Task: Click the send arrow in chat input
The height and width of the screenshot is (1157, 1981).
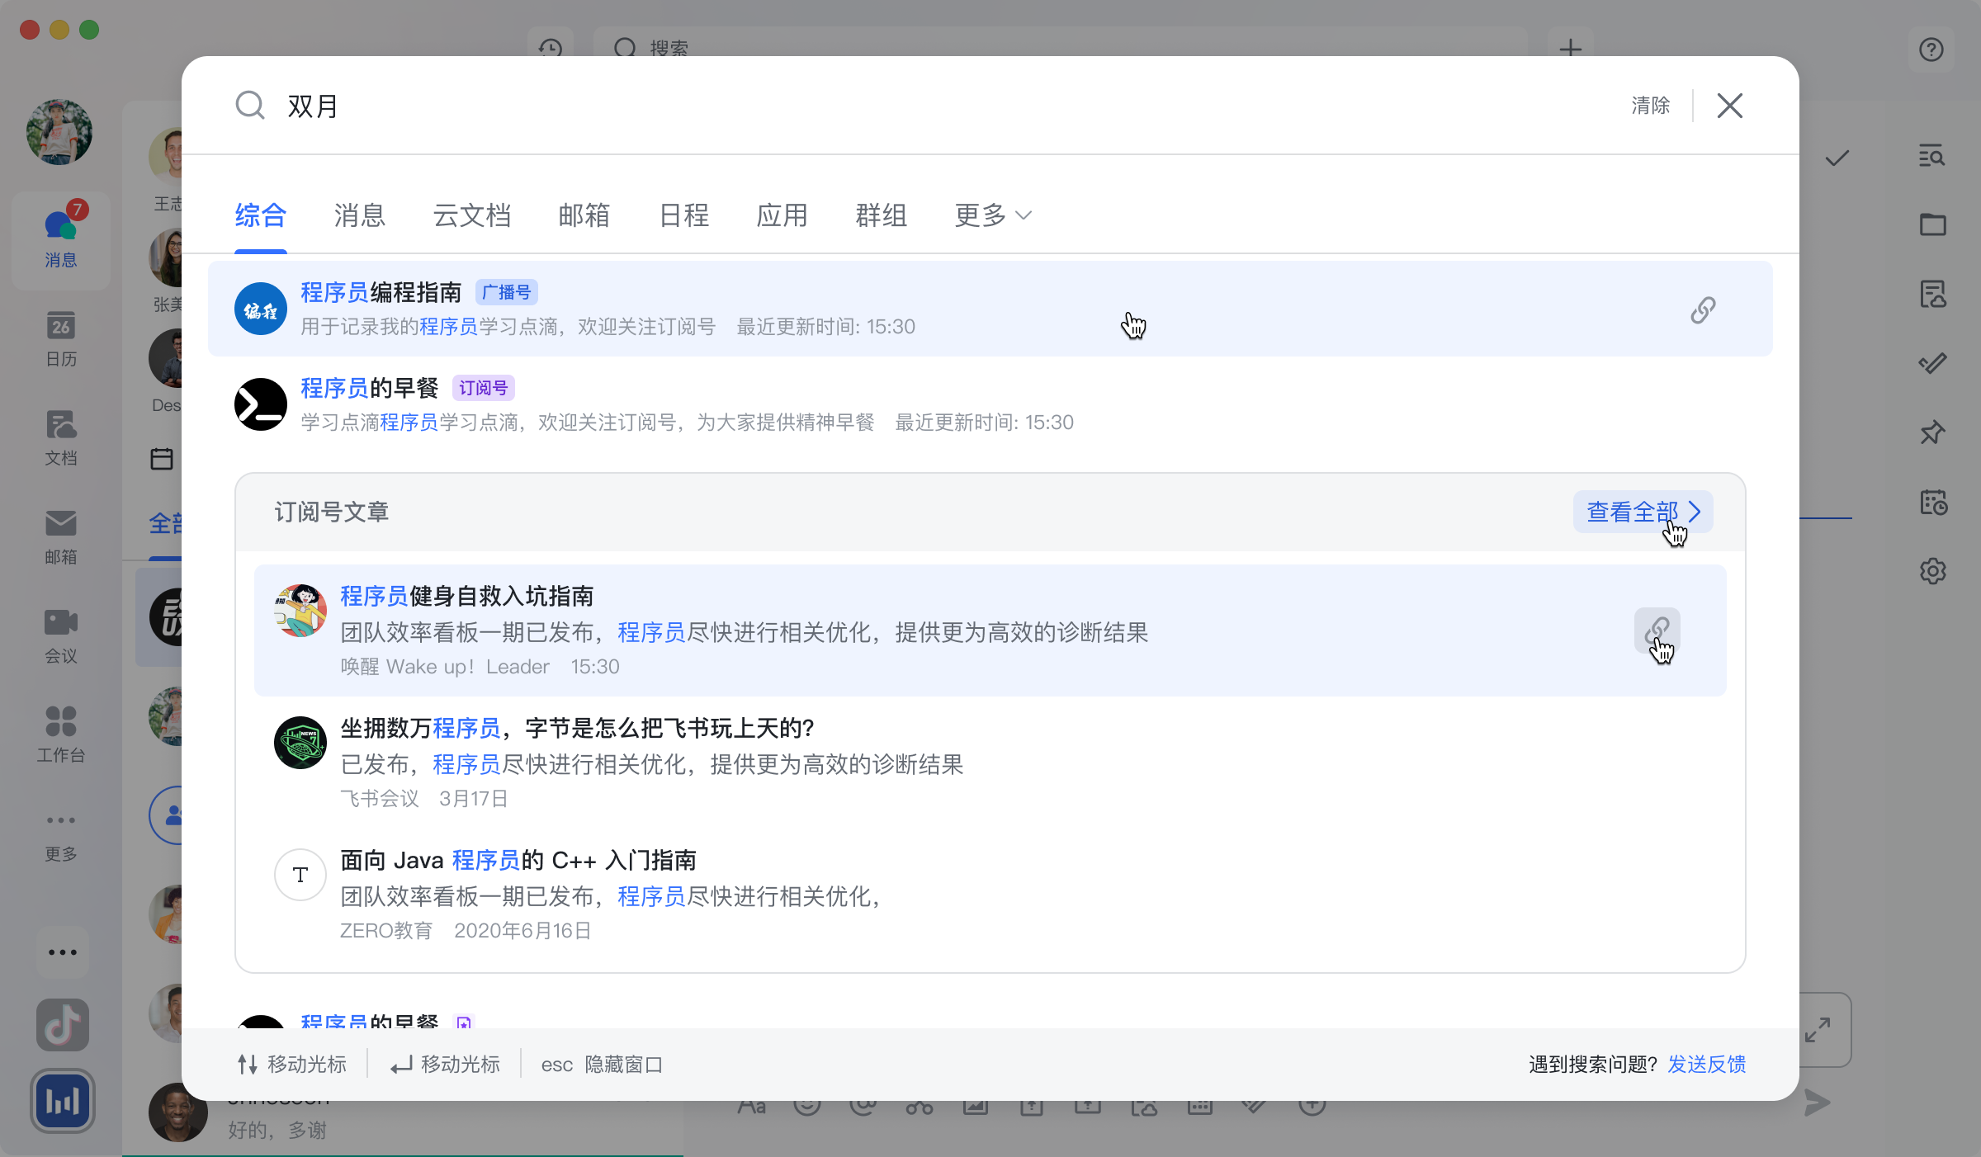Action: (1817, 1104)
